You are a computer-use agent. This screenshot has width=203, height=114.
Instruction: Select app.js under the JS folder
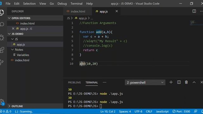point(35,44)
